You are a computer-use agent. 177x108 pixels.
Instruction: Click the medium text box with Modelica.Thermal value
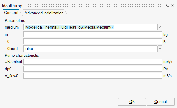90,27
